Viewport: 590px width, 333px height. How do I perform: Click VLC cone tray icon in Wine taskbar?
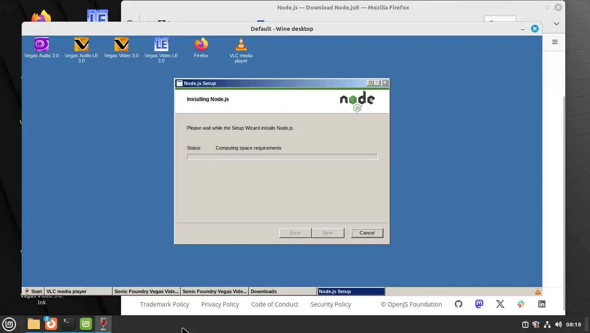pos(538,291)
